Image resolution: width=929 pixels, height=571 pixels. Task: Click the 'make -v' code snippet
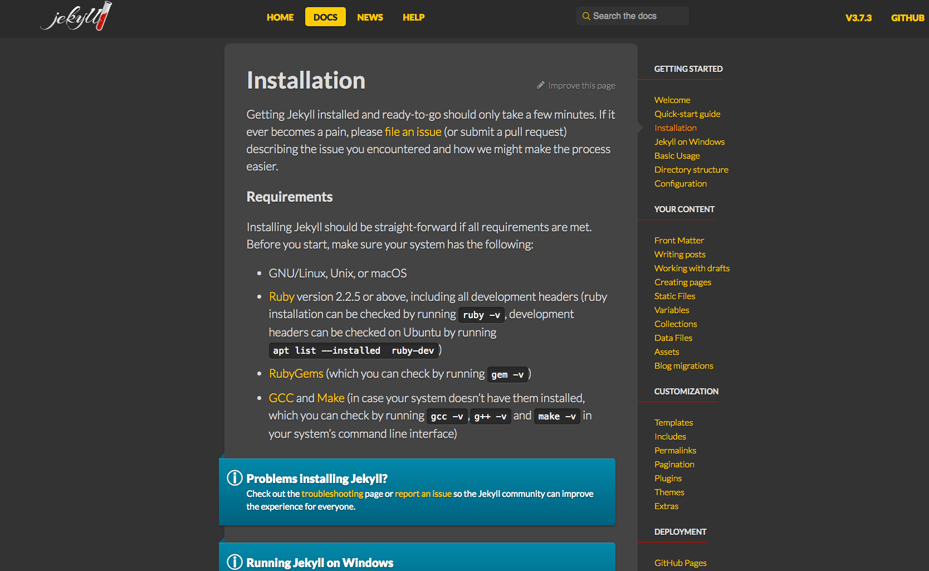tap(557, 417)
